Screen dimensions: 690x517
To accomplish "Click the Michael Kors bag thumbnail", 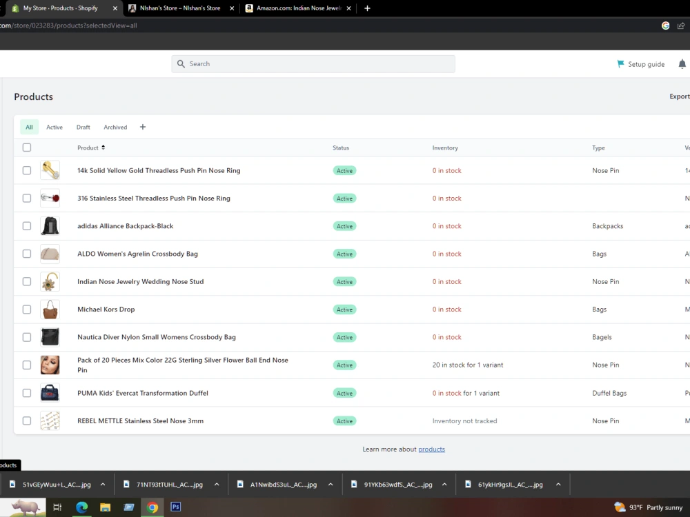I will click(50, 310).
